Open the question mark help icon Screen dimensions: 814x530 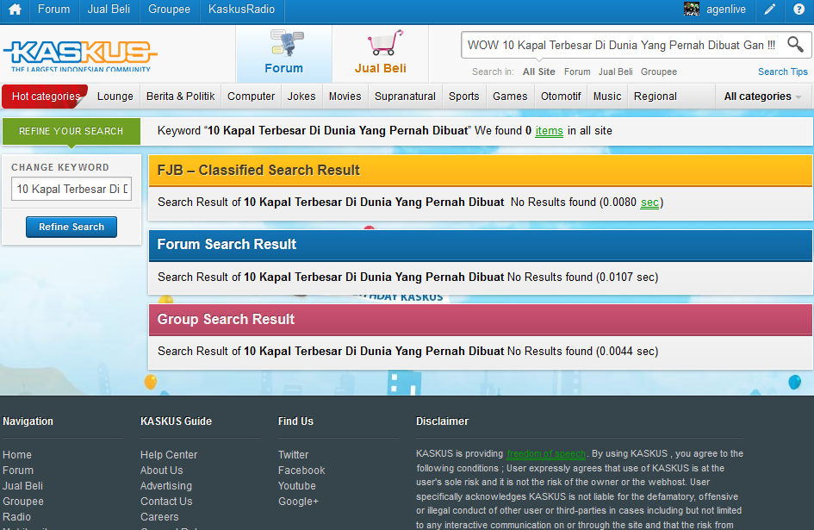coord(799,9)
